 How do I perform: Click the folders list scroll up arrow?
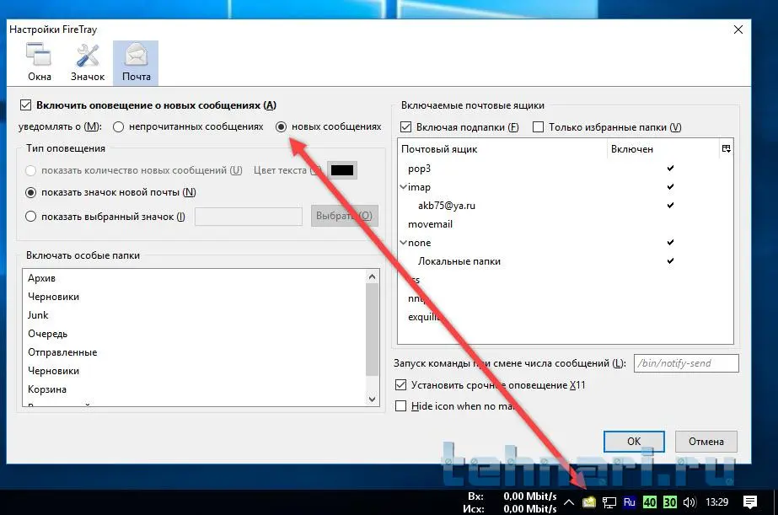pyautogui.click(x=372, y=276)
